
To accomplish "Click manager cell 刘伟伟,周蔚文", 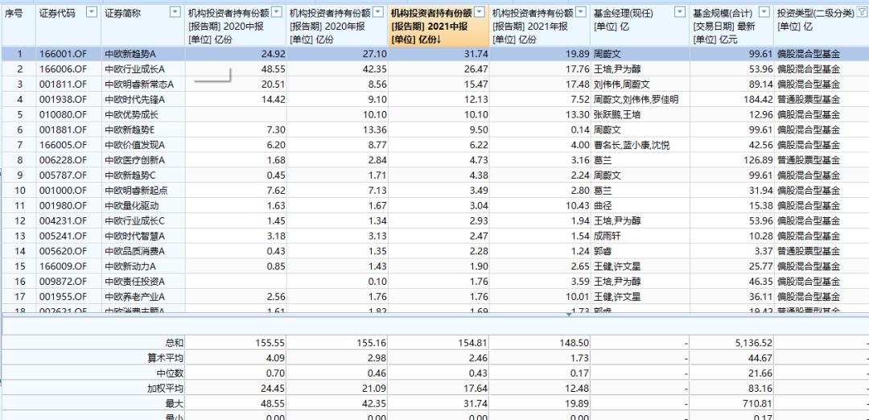I will click(621, 84).
